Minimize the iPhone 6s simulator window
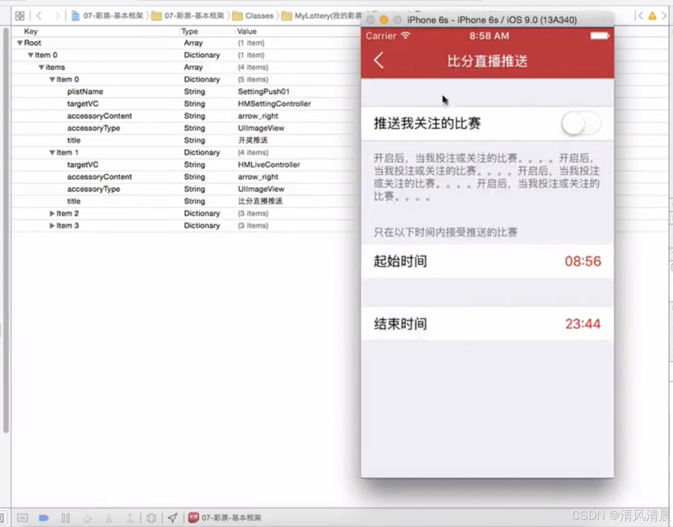This screenshot has height=527, width=673. pyautogui.click(x=384, y=20)
